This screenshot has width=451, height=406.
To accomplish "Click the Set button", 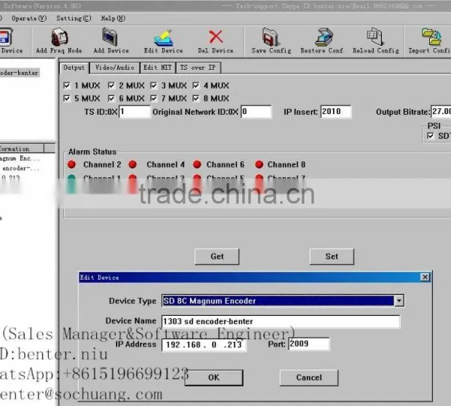I will click(331, 257).
